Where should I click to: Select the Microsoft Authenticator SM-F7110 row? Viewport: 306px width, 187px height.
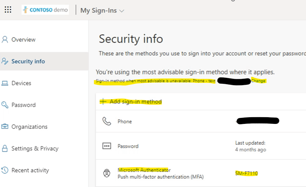pos(201,173)
